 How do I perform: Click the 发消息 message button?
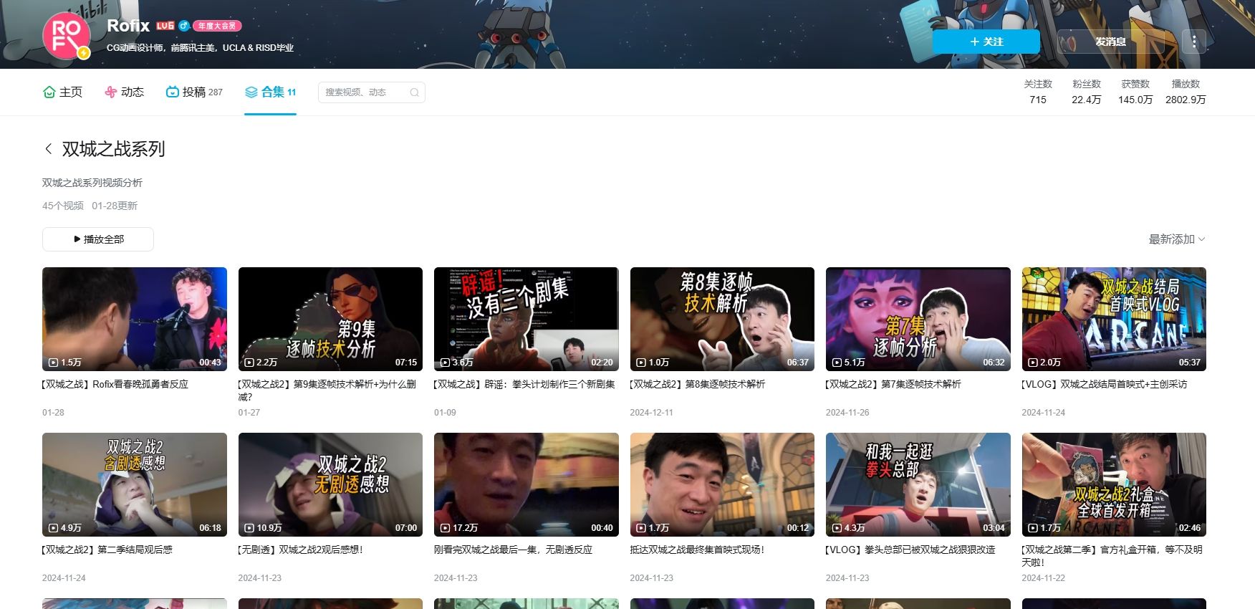pos(1110,42)
